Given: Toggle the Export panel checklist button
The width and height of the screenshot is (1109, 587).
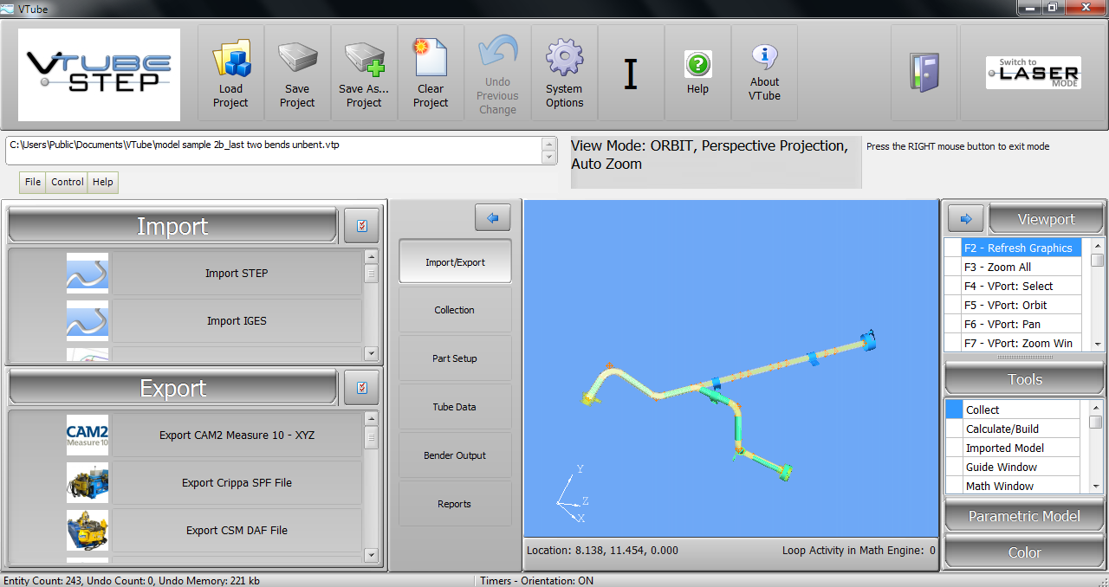Looking at the screenshot, I should [x=361, y=388].
